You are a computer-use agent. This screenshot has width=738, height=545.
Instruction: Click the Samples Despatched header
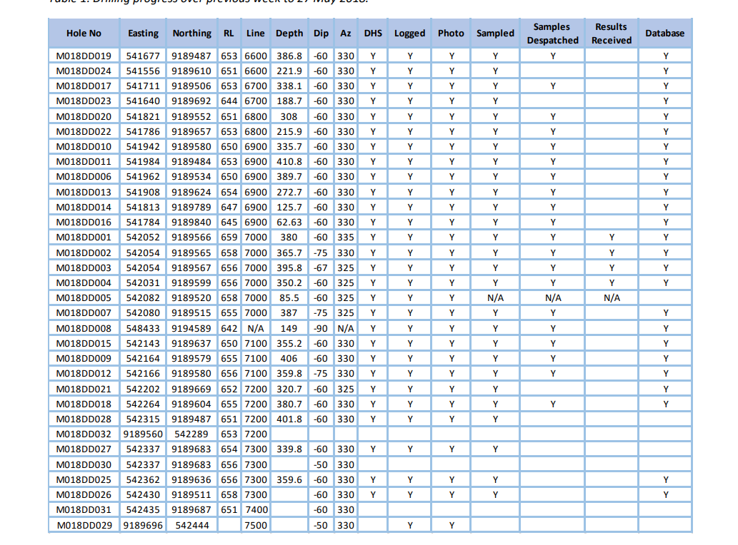pos(552,34)
